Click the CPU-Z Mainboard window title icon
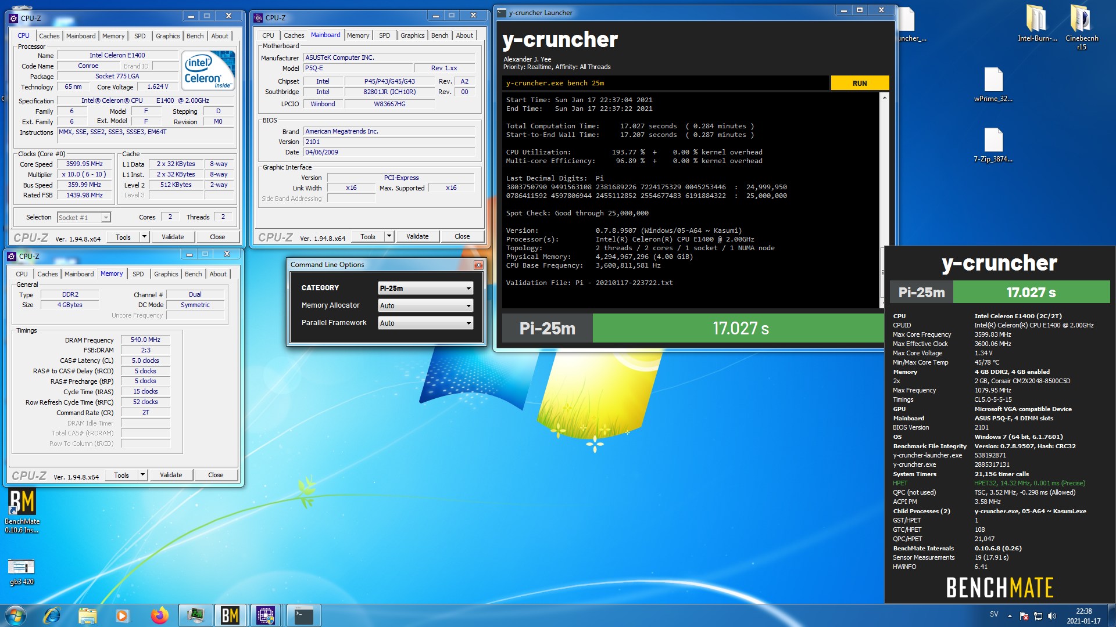 pos(259,17)
